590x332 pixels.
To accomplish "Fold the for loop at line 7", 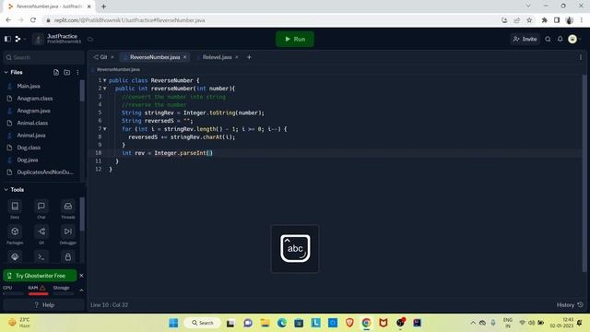I will pyautogui.click(x=104, y=129).
